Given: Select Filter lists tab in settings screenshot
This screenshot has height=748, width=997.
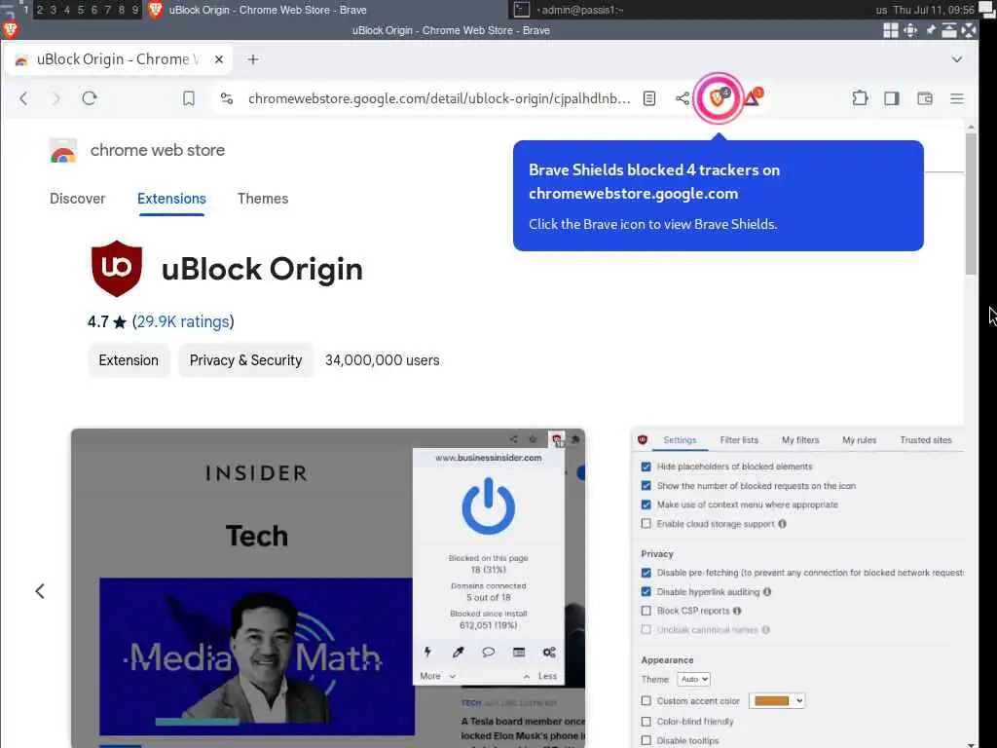Looking at the screenshot, I should [739, 439].
